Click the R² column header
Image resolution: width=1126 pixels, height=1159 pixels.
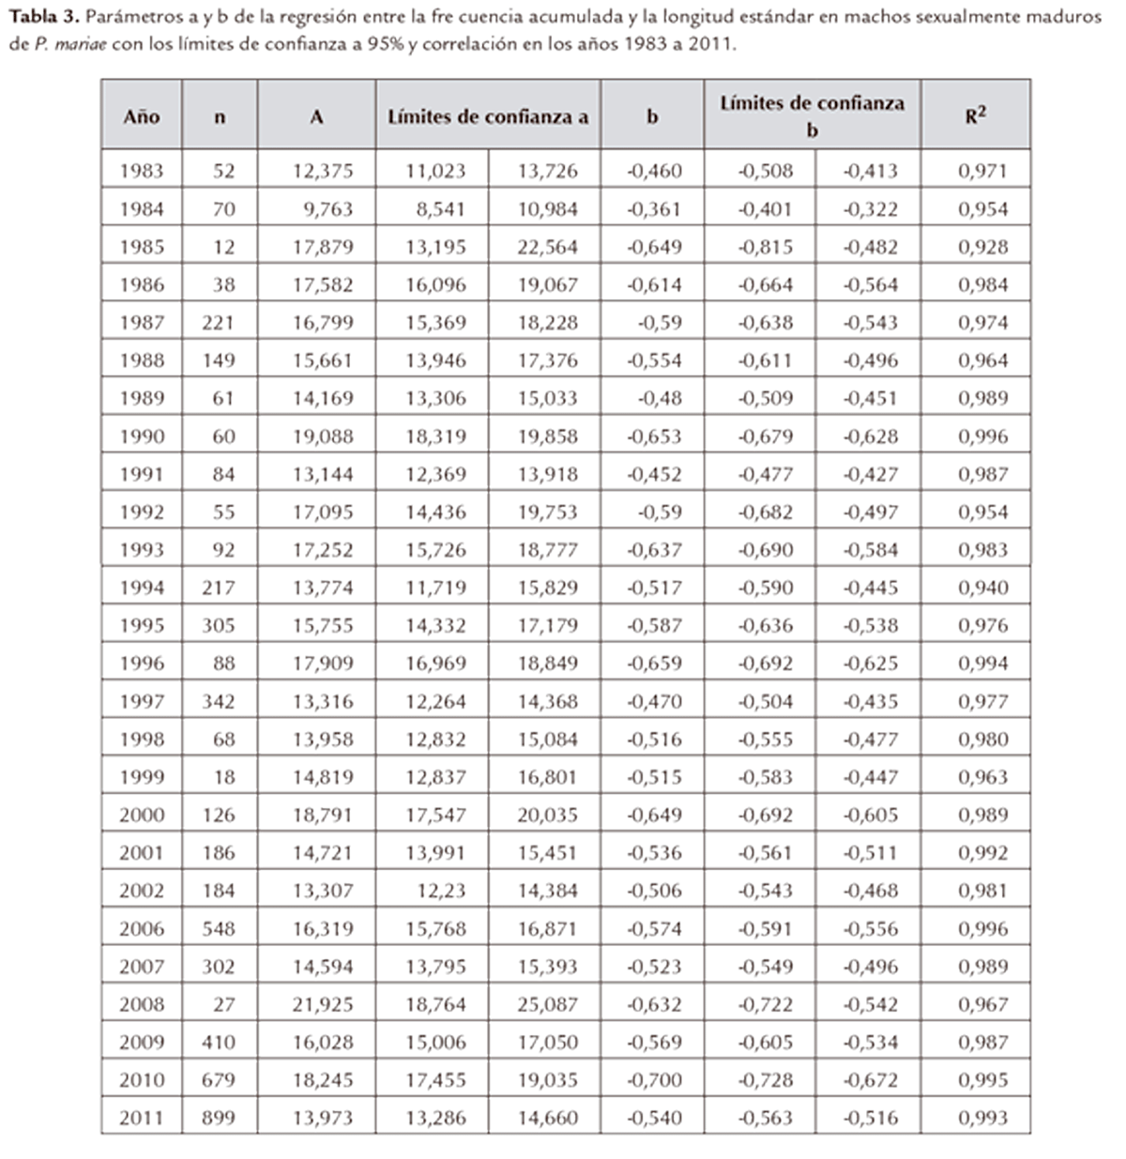click(x=975, y=116)
